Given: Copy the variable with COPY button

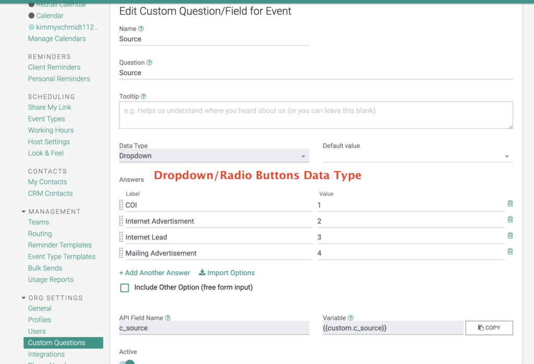Looking at the screenshot, I should (x=489, y=327).
